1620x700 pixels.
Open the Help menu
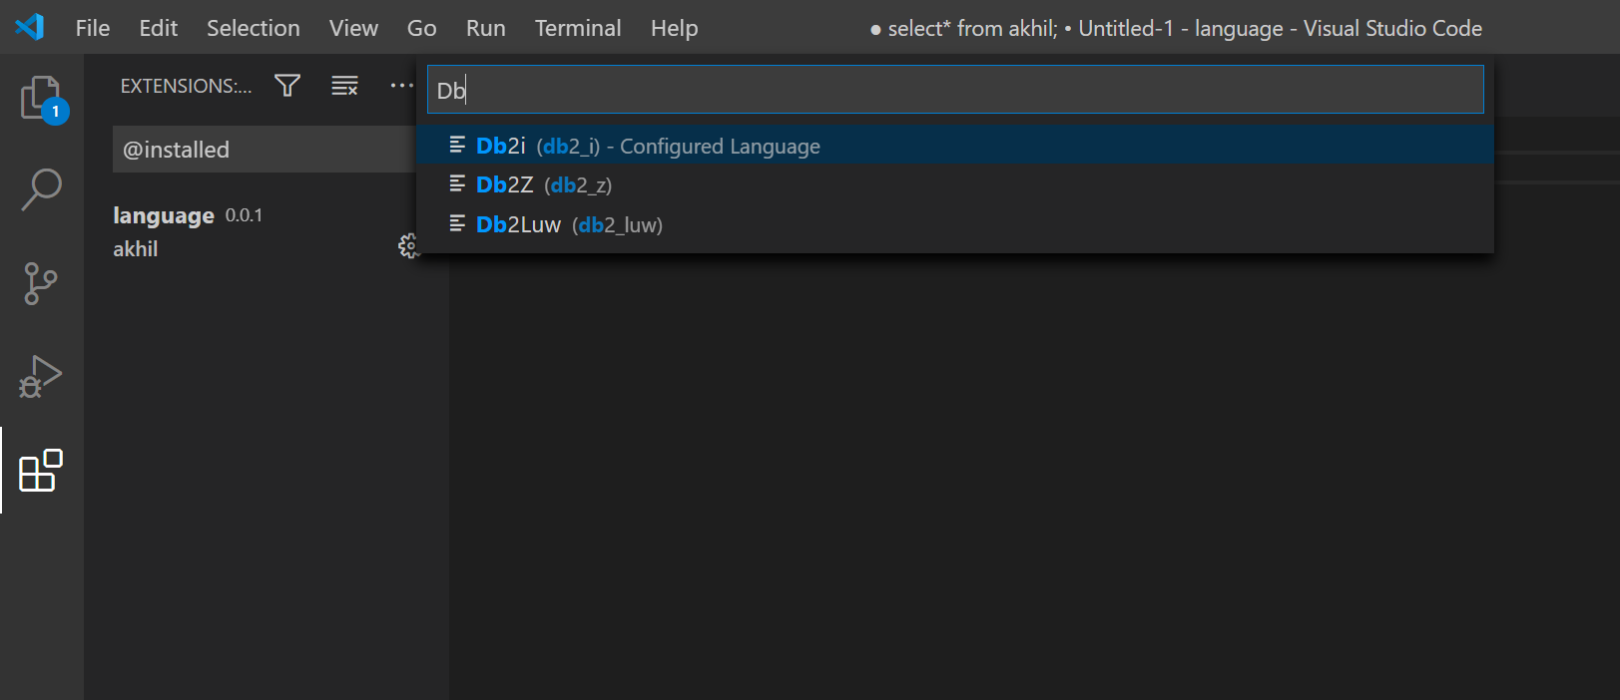674,28
